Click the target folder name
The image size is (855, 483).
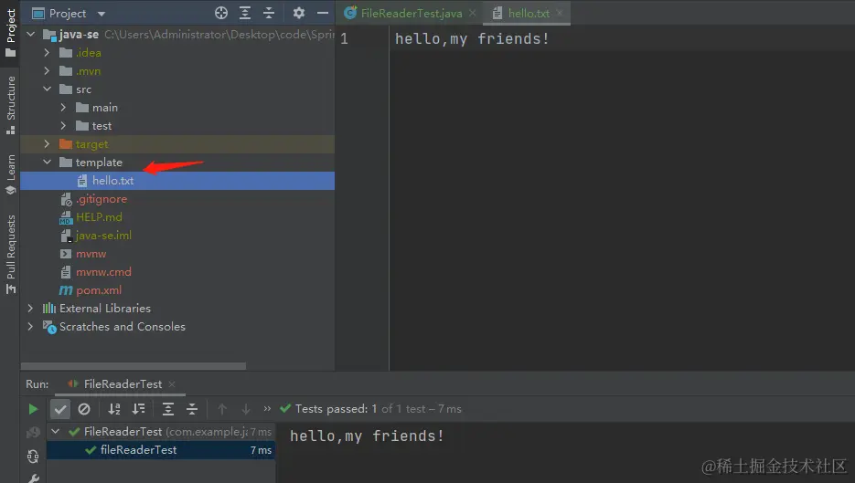[91, 144]
